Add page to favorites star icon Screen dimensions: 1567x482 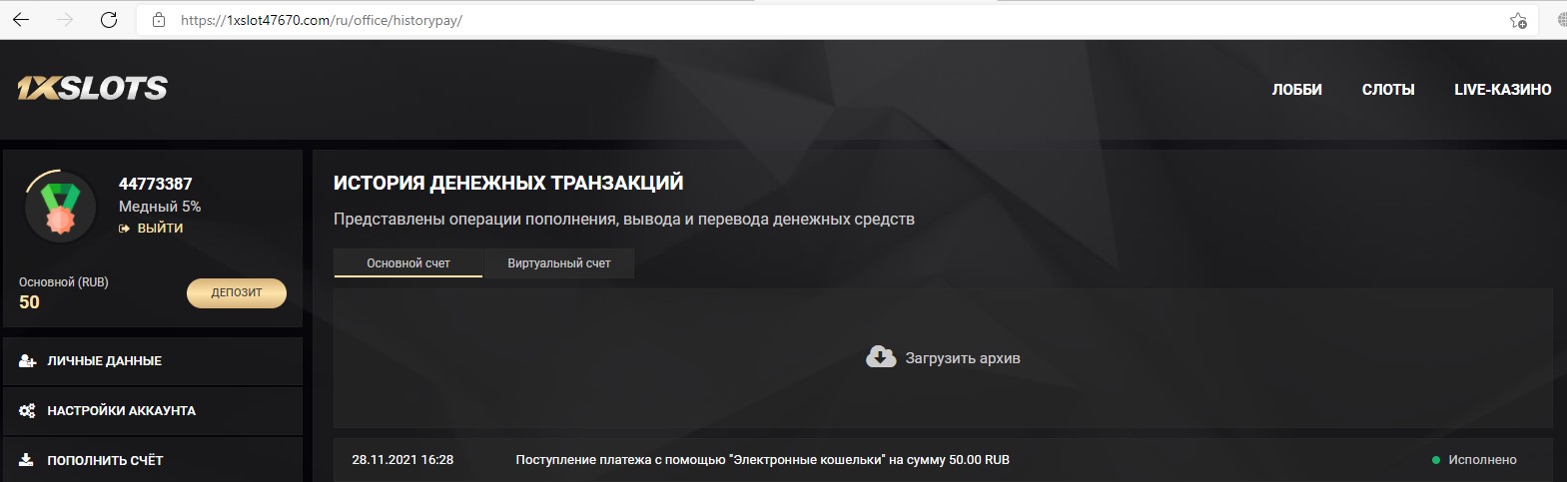[1518, 20]
